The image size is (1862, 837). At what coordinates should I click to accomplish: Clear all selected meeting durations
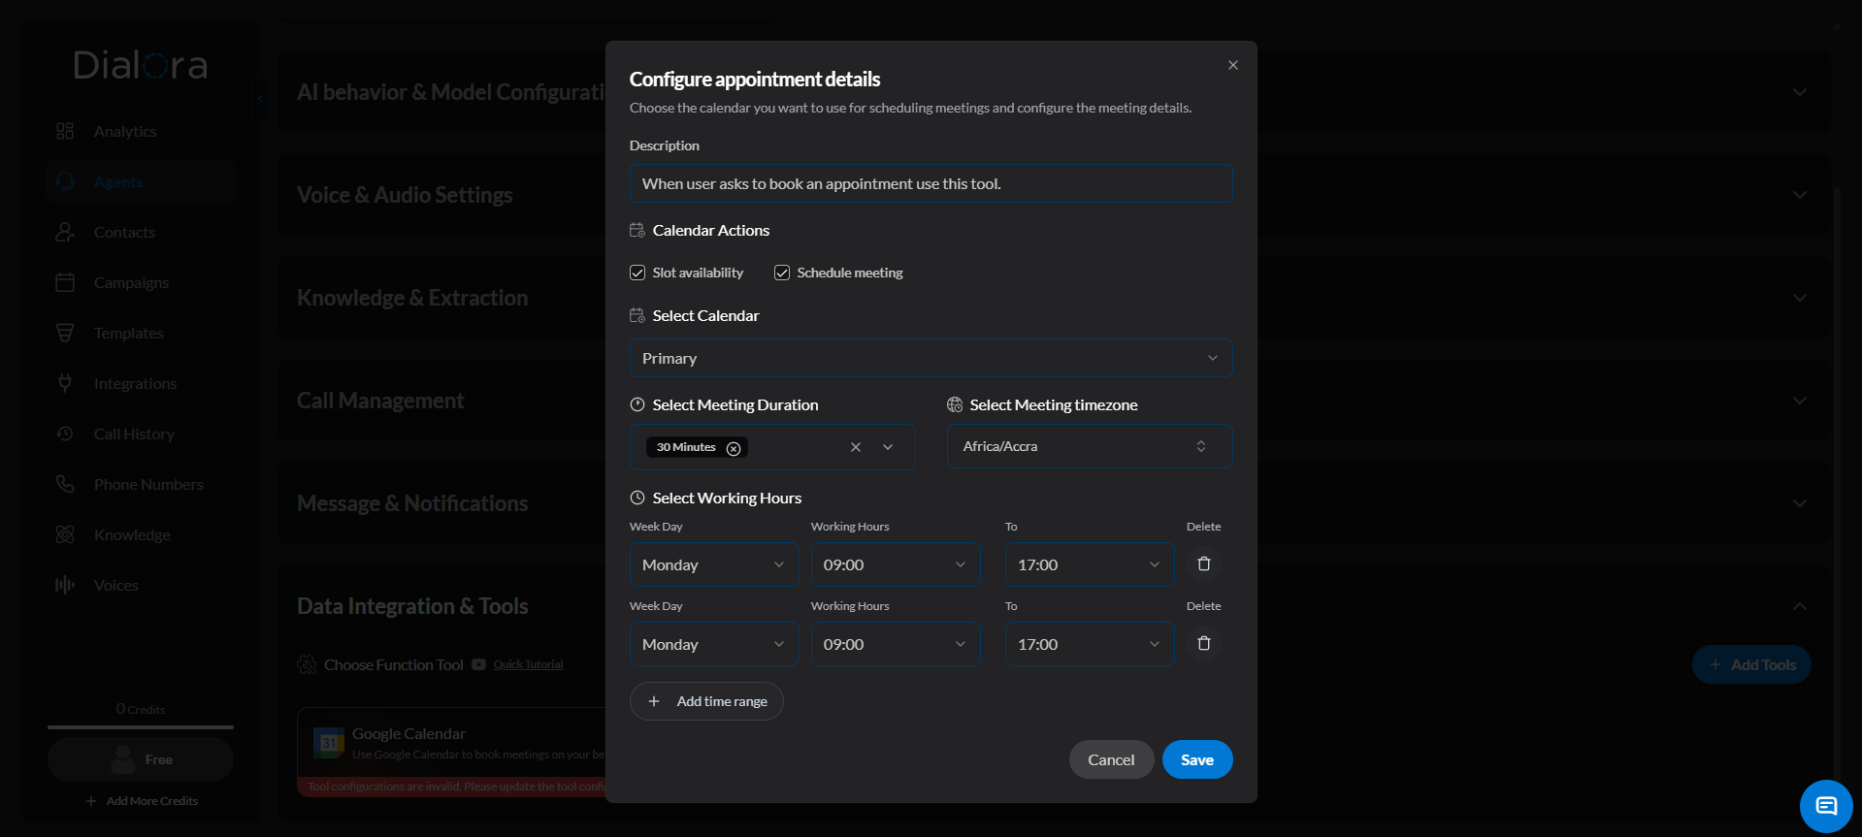[855, 447]
